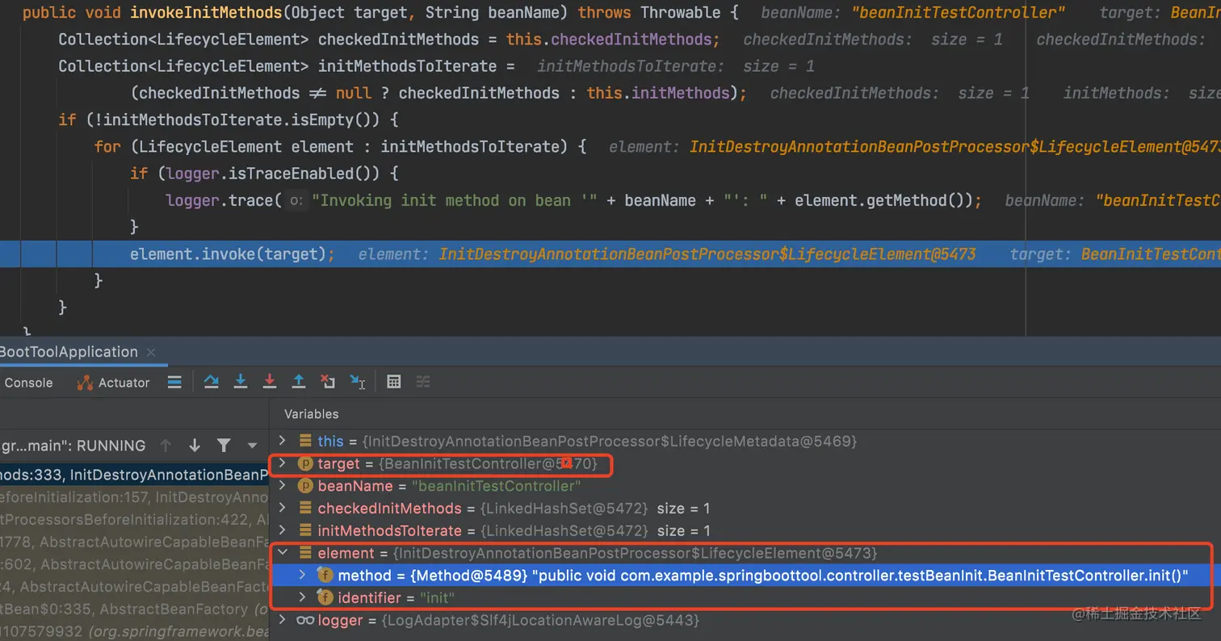Click the isTraceEnabled() condition line
The height and width of the screenshot is (641, 1221).
tap(265, 174)
